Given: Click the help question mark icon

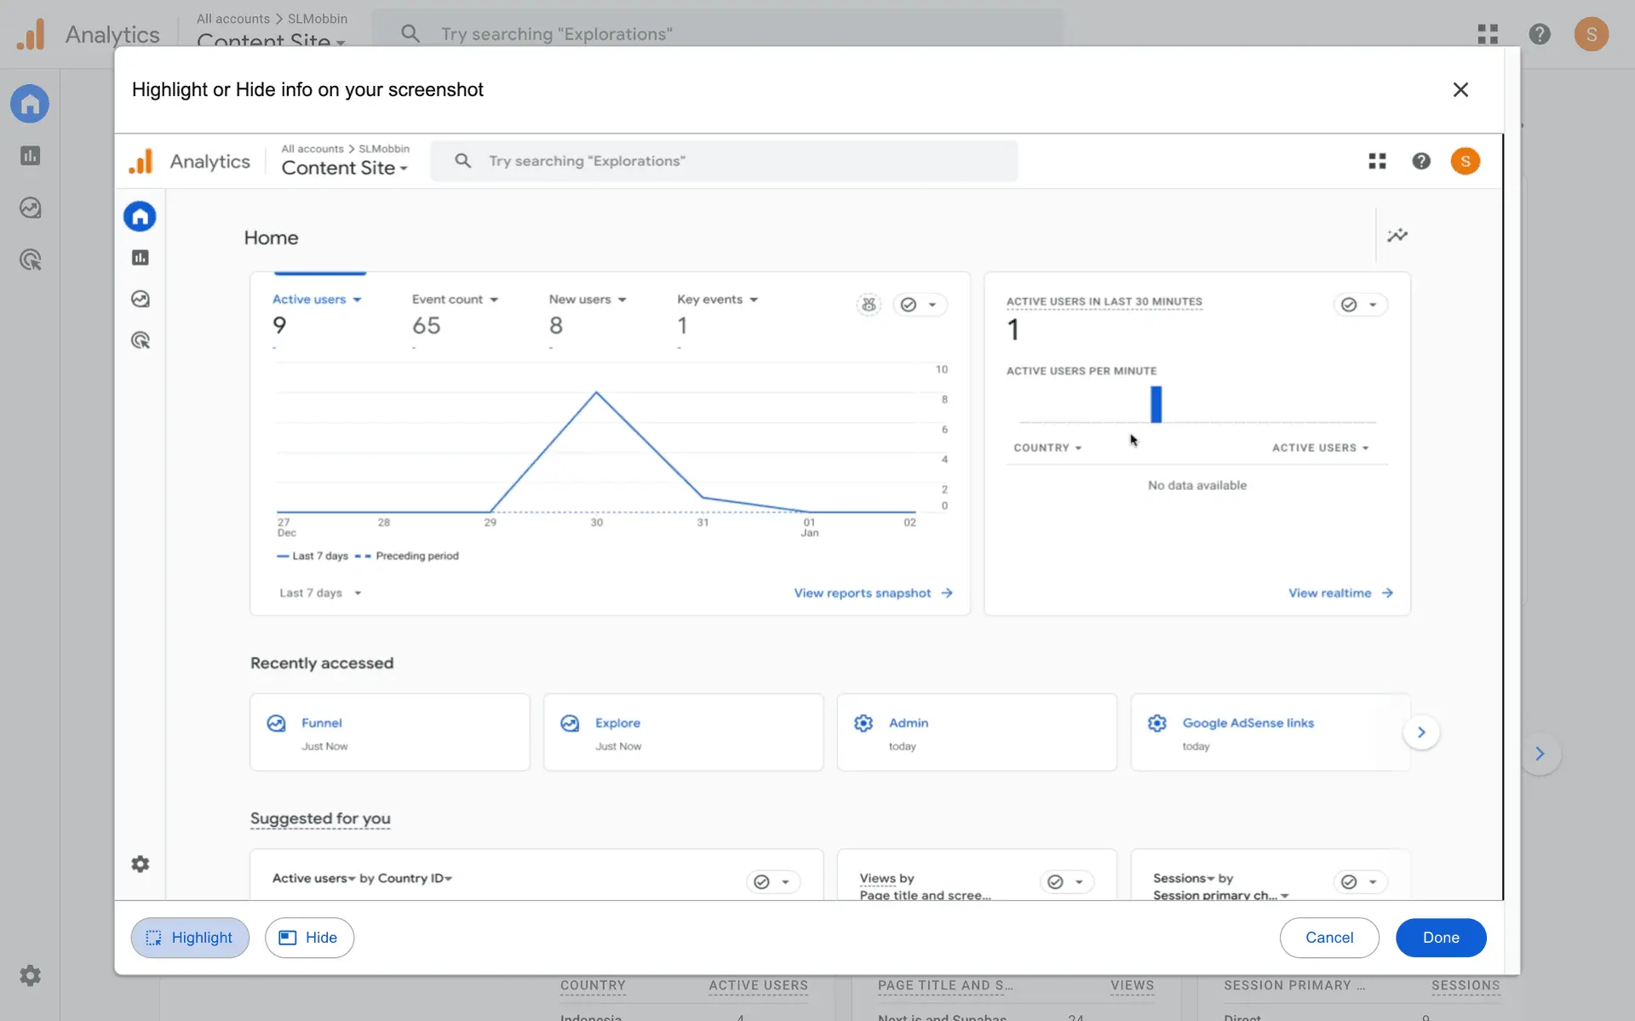Looking at the screenshot, I should tap(1420, 162).
